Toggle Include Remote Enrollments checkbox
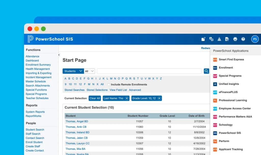Image resolution: width=261 pixels, height=155 pixels. click(109, 84)
